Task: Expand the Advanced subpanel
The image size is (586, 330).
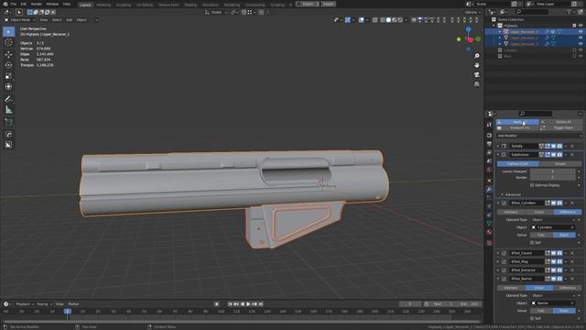Action: [513, 194]
